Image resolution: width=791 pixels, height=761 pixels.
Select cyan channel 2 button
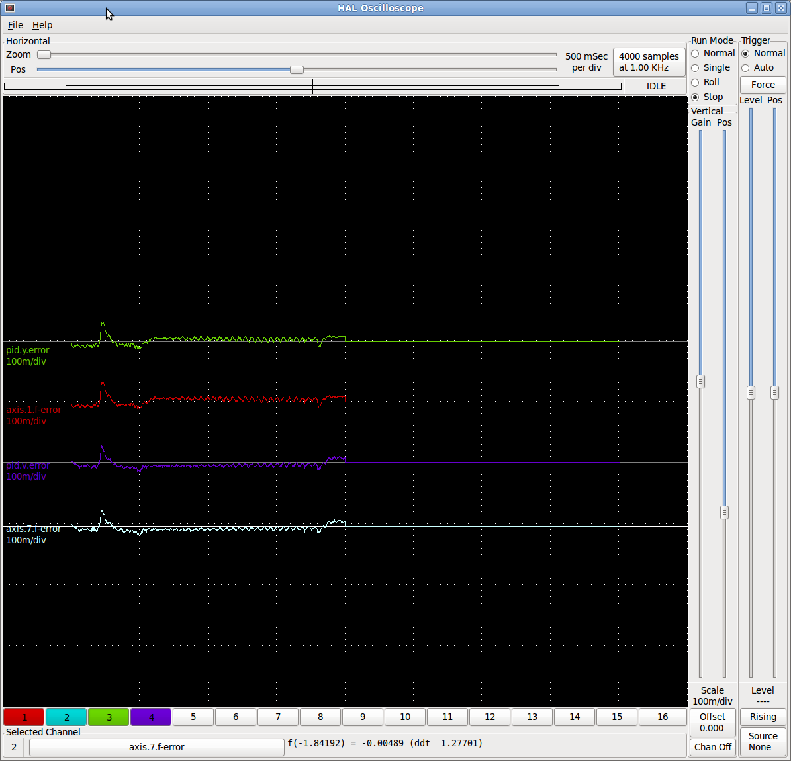(x=66, y=717)
